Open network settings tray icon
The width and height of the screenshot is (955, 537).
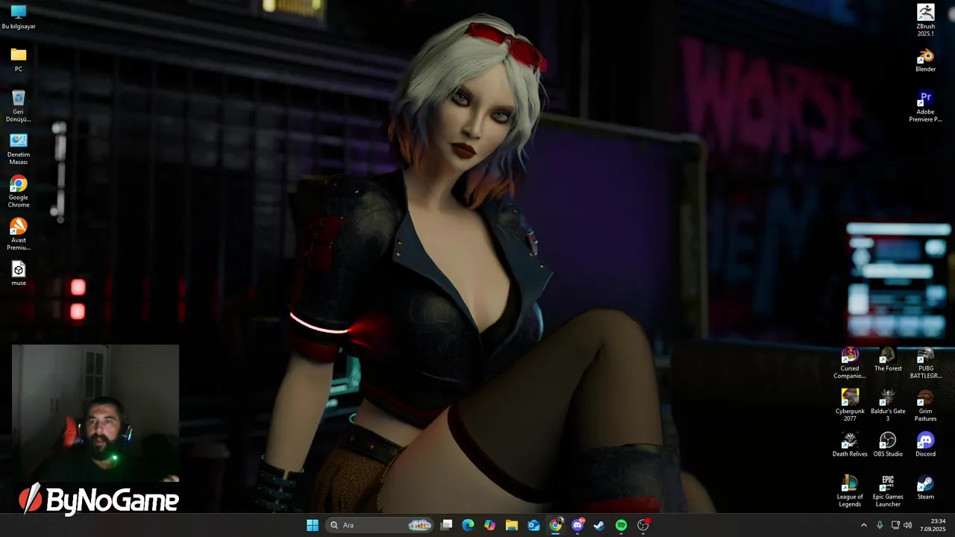[x=895, y=525]
